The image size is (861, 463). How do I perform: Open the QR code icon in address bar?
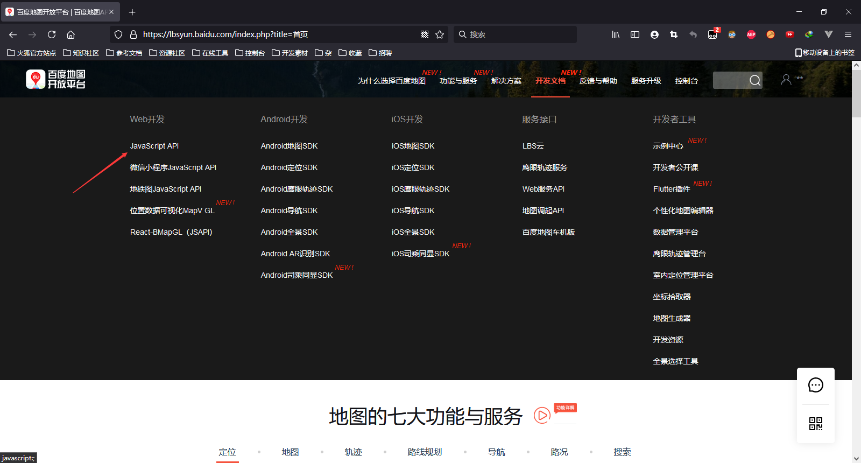pyautogui.click(x=425, y=34)
